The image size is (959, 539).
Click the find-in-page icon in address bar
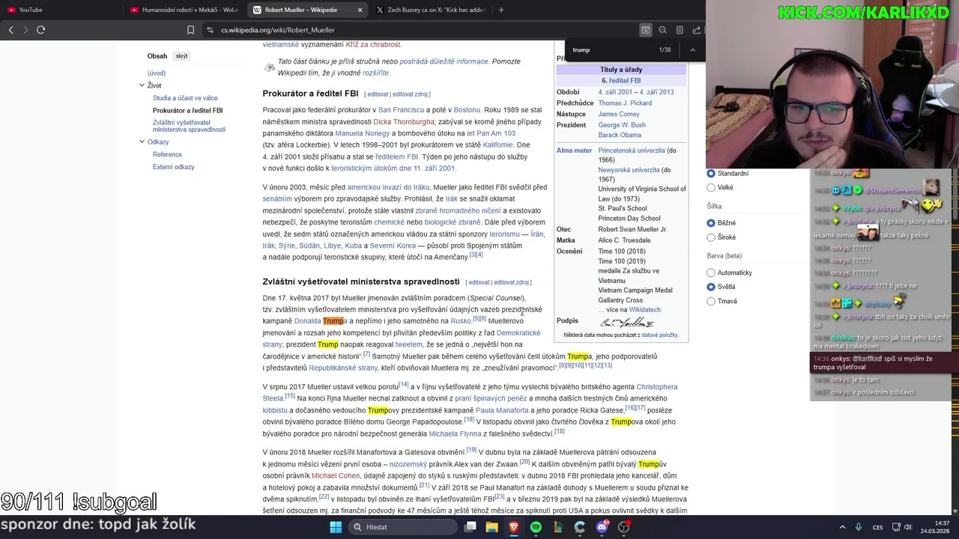coord(645,30)
